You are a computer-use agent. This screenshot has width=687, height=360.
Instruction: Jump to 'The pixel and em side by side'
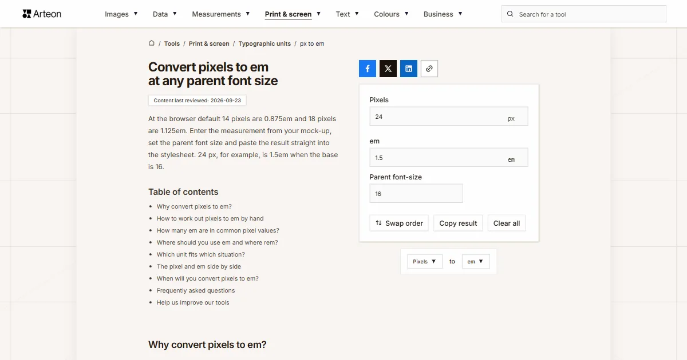tap(199, 266)
